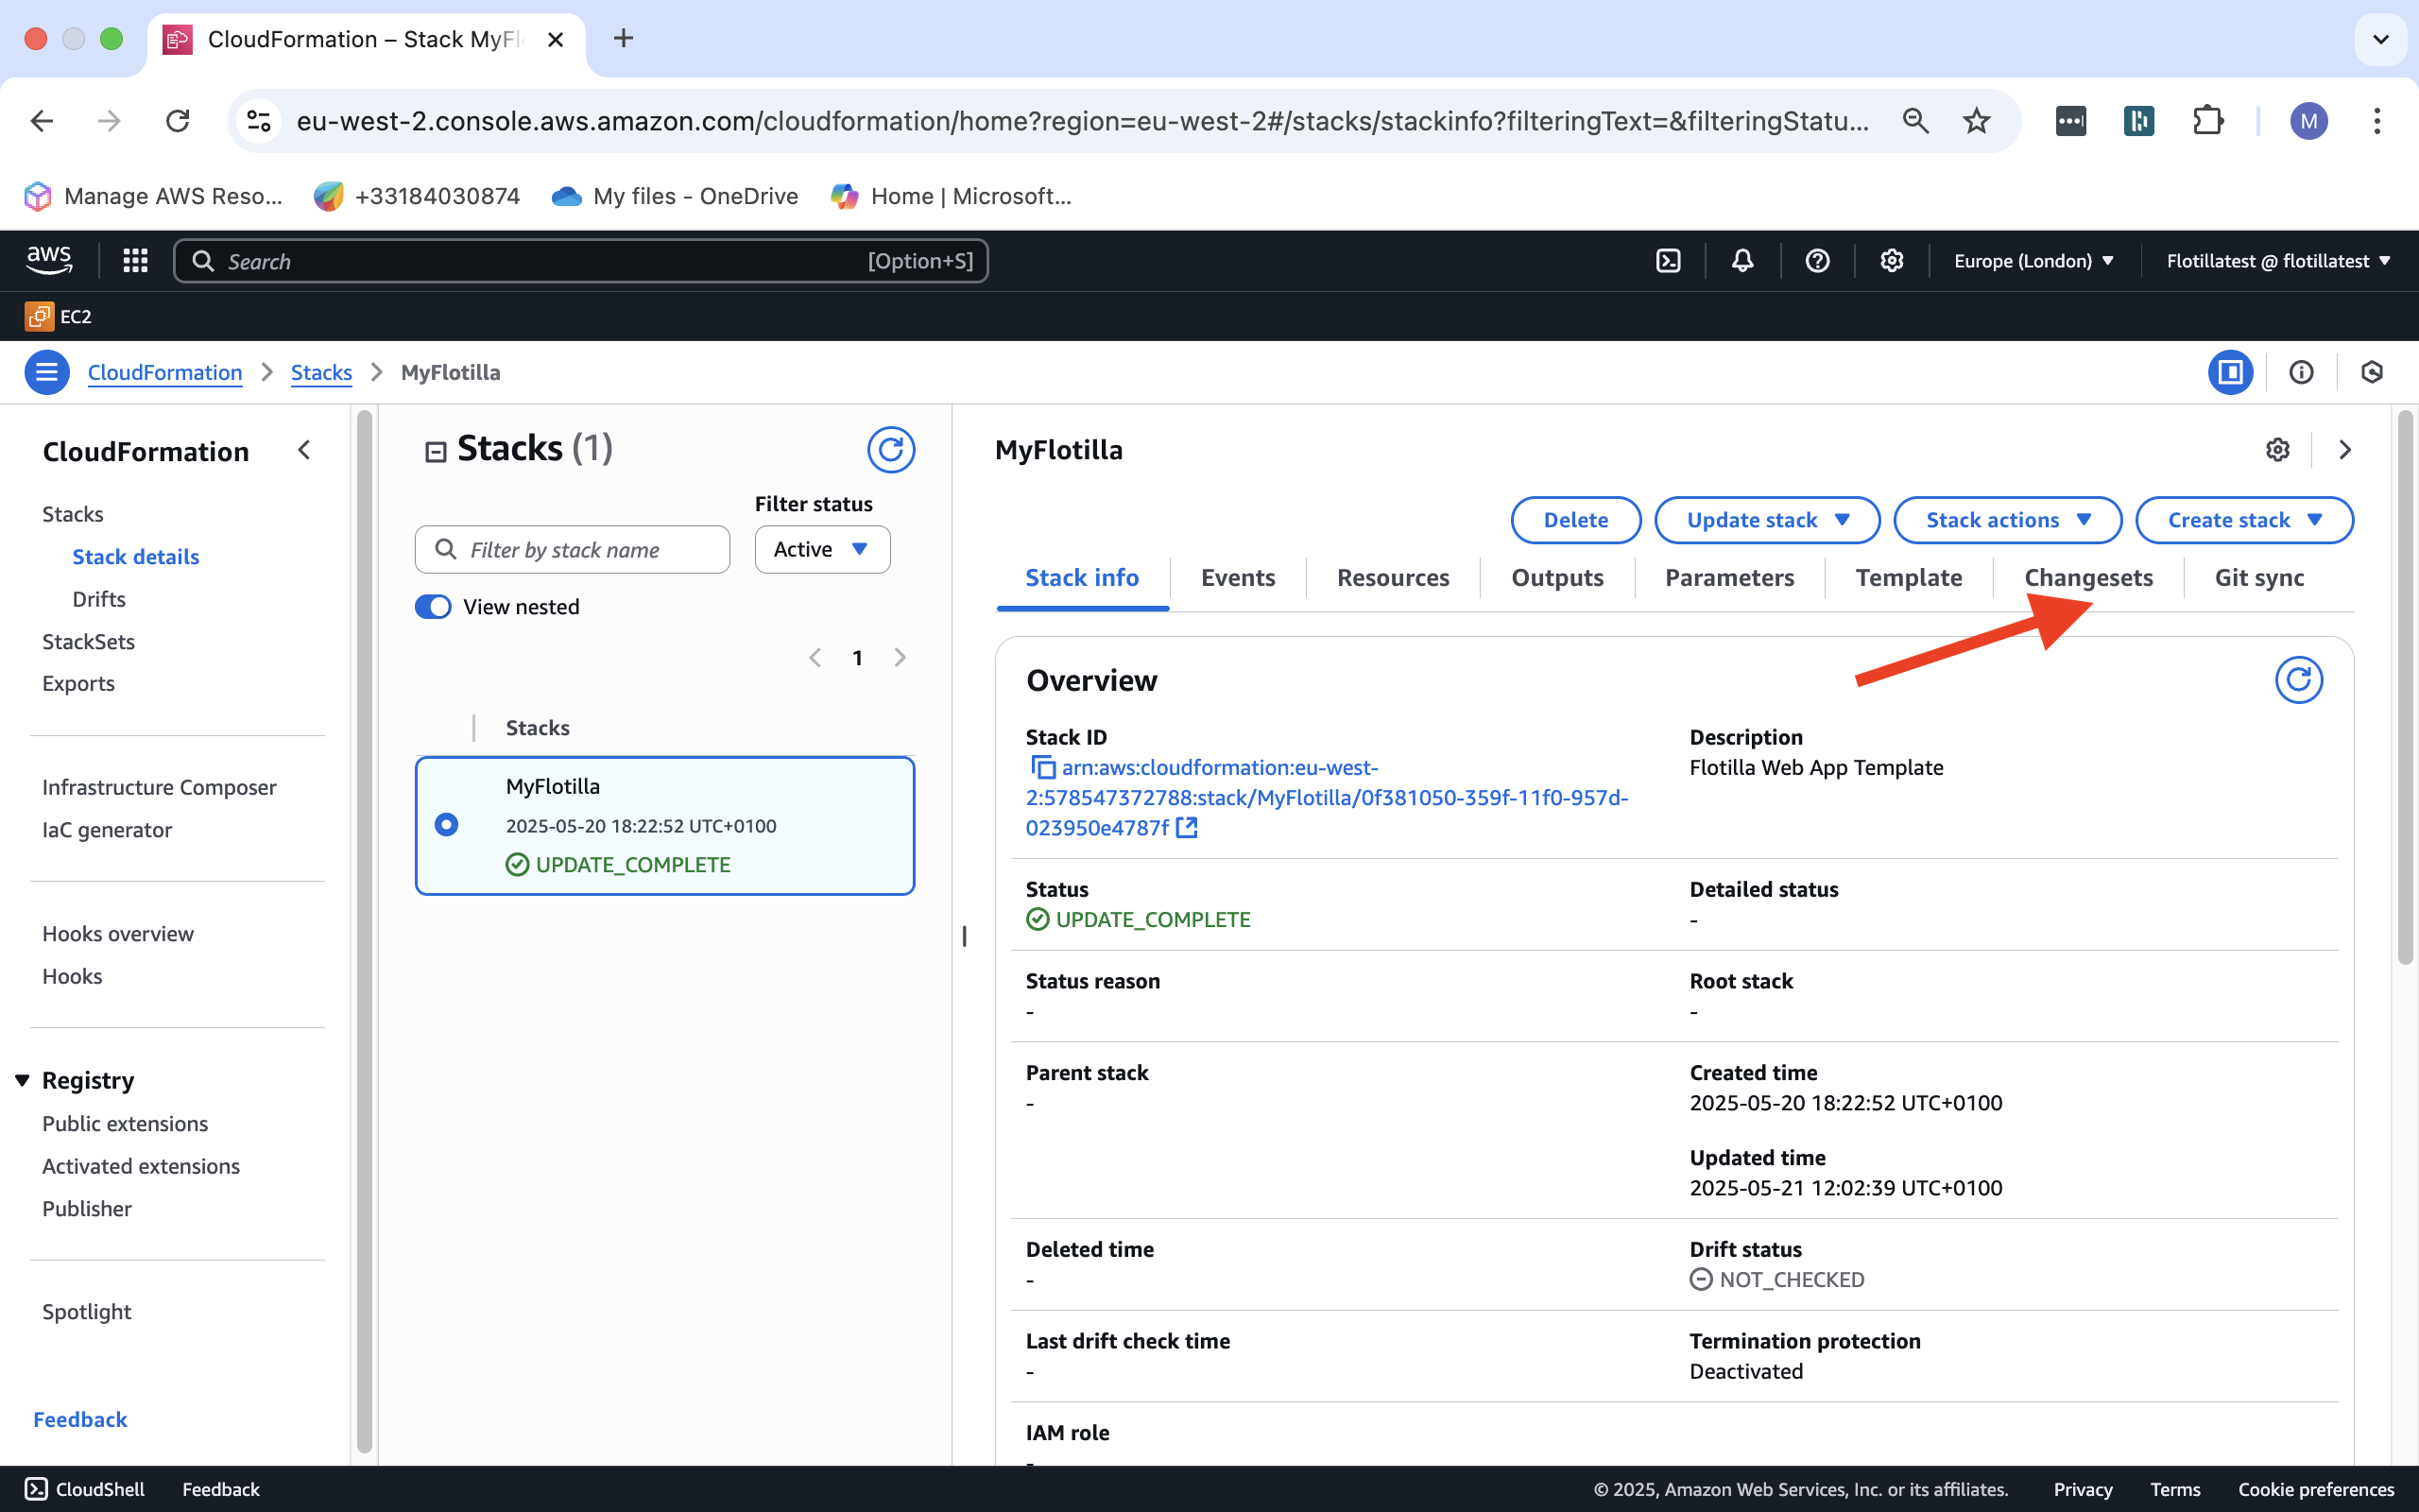Click the hamburger navigation menu icon
The height and width of the screenshot is (1512, 2419).
46,372
